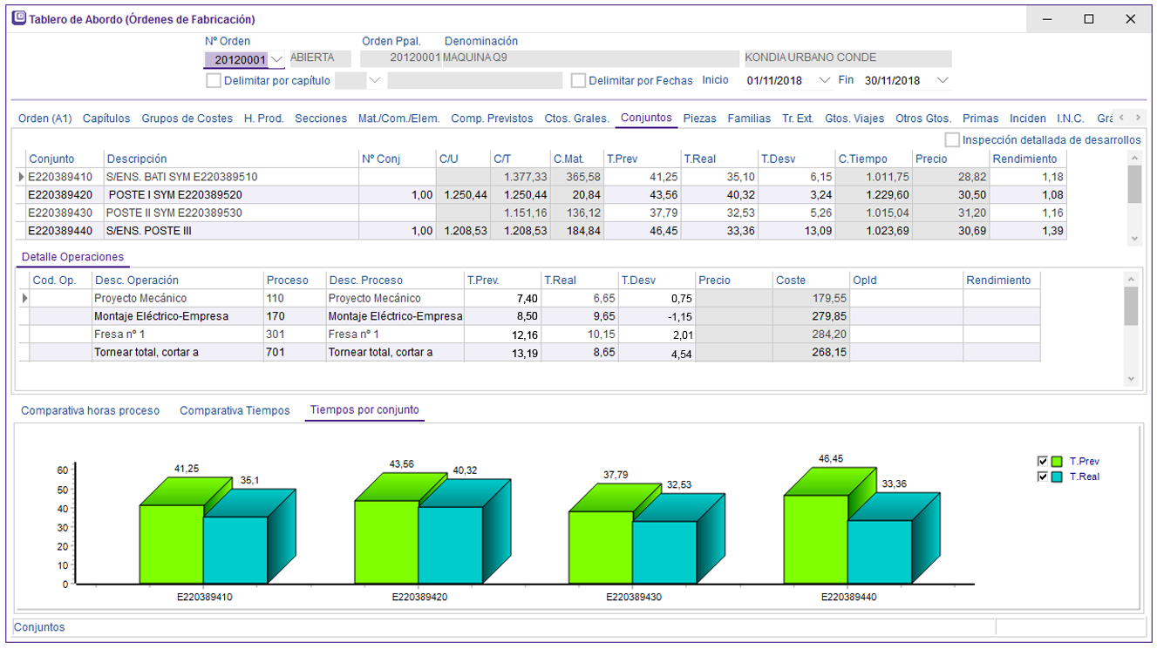Switch to the Piezas tab
Viewport: 1157px width, 649px height.
click(699, 118)
